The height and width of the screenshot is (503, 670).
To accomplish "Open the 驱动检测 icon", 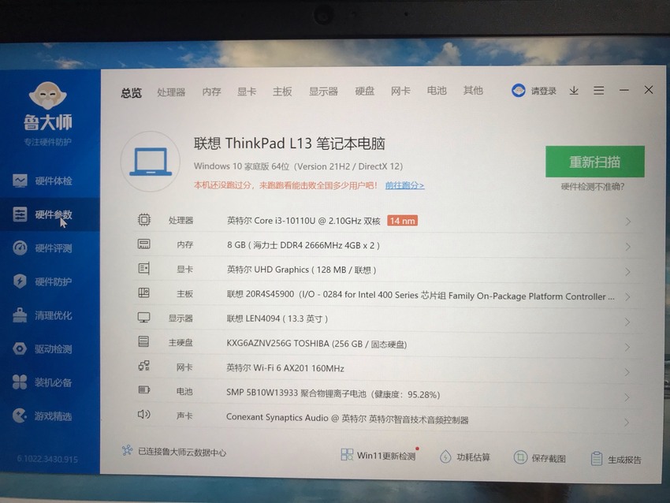I will [x=20, y=348].
